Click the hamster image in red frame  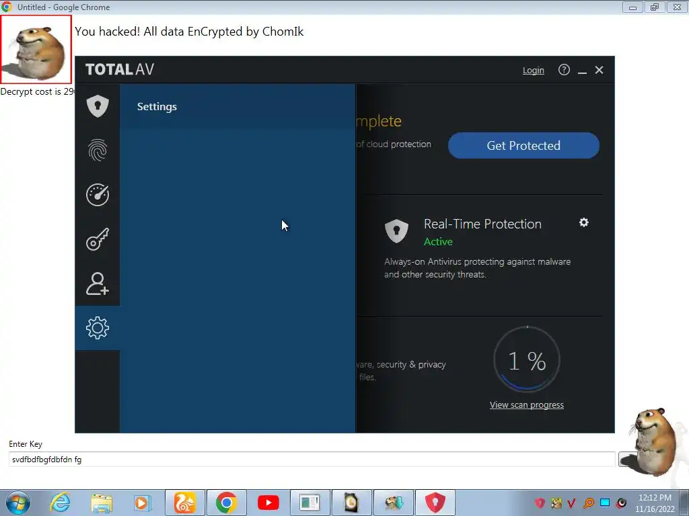point(36,49)
